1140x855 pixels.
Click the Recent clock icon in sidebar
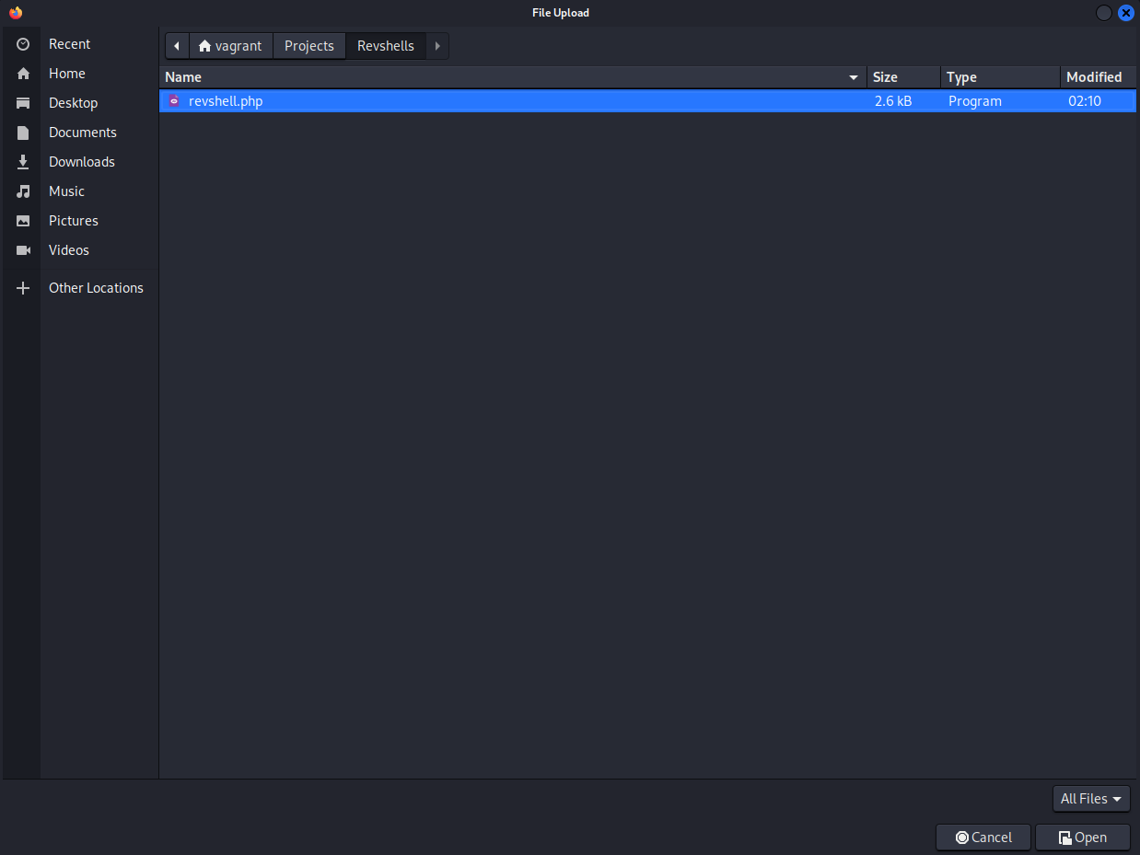pos(23,44)
